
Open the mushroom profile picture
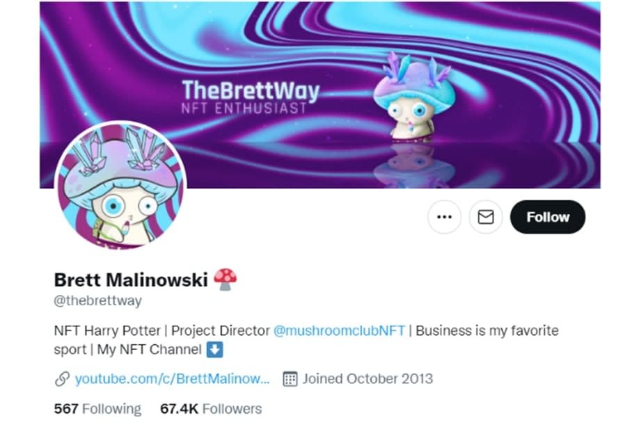(x=120, y=185)
